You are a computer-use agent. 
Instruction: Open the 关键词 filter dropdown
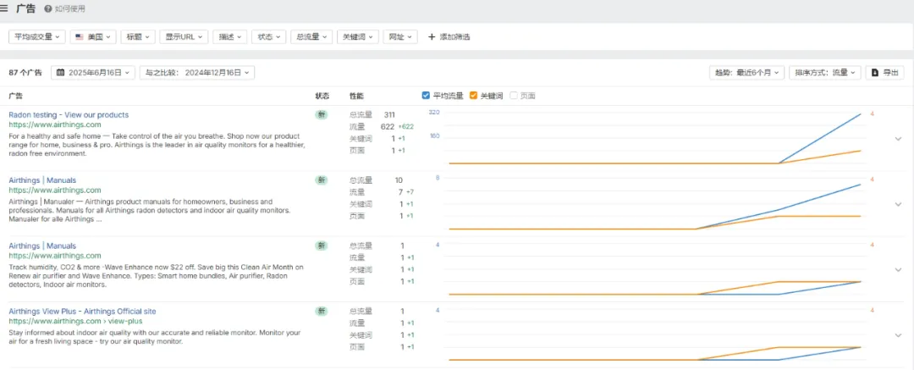(x=358, y=36)
